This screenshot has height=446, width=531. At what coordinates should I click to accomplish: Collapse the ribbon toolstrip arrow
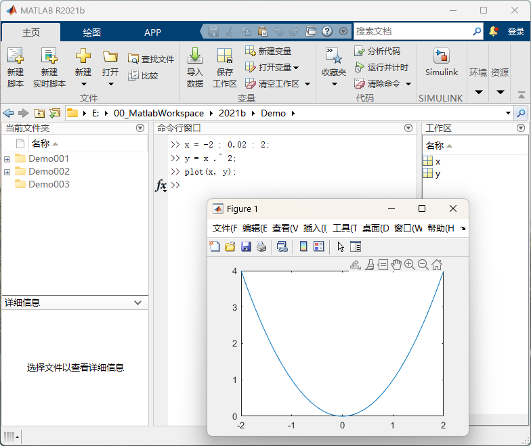click(x=522, y=95)
